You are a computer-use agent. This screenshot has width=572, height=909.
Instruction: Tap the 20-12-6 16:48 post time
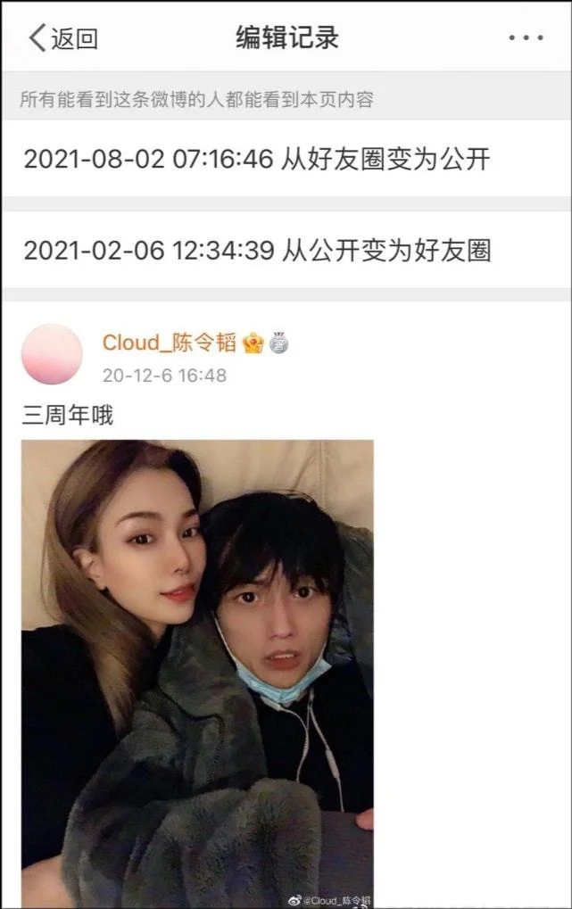pyautogui.click(x=164, y=376)
